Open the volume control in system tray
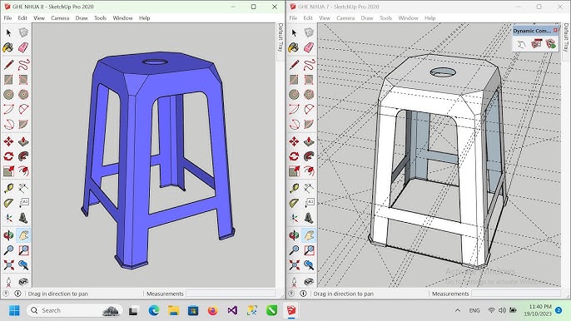Screen dimensions: 571x321 click(x=502, y=310)
